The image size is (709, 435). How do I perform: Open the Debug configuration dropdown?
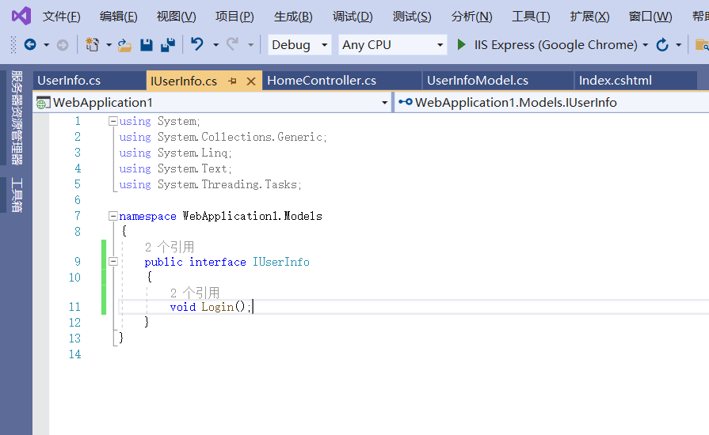pyautogui.click(x=299, y=44)
